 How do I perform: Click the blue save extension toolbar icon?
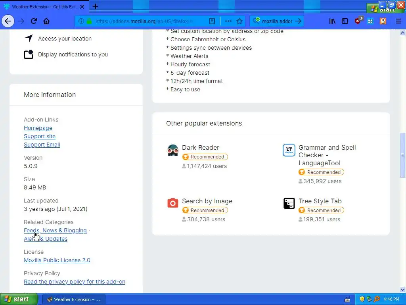[370, 21]
